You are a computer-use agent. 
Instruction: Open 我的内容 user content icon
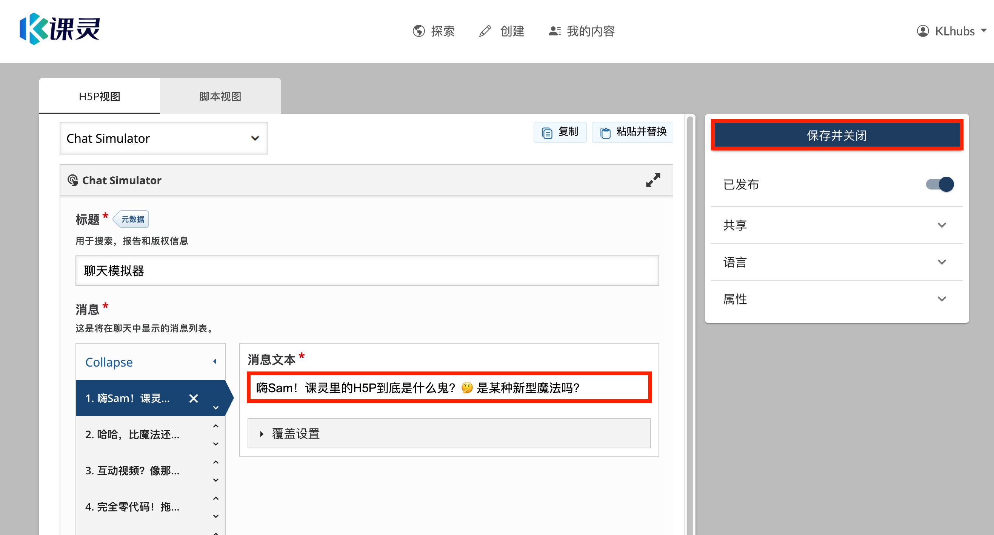[554, 31]
